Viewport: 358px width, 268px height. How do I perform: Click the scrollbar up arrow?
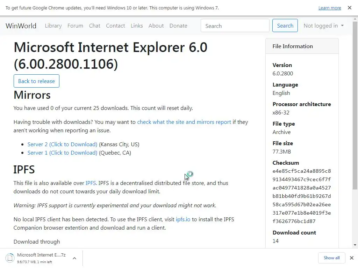[x=355, y=19]
